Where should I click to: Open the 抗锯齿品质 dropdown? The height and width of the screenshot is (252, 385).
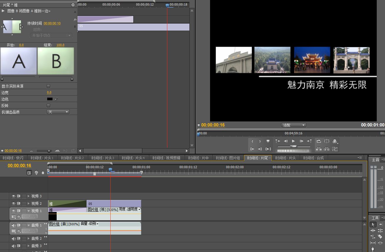58,112
